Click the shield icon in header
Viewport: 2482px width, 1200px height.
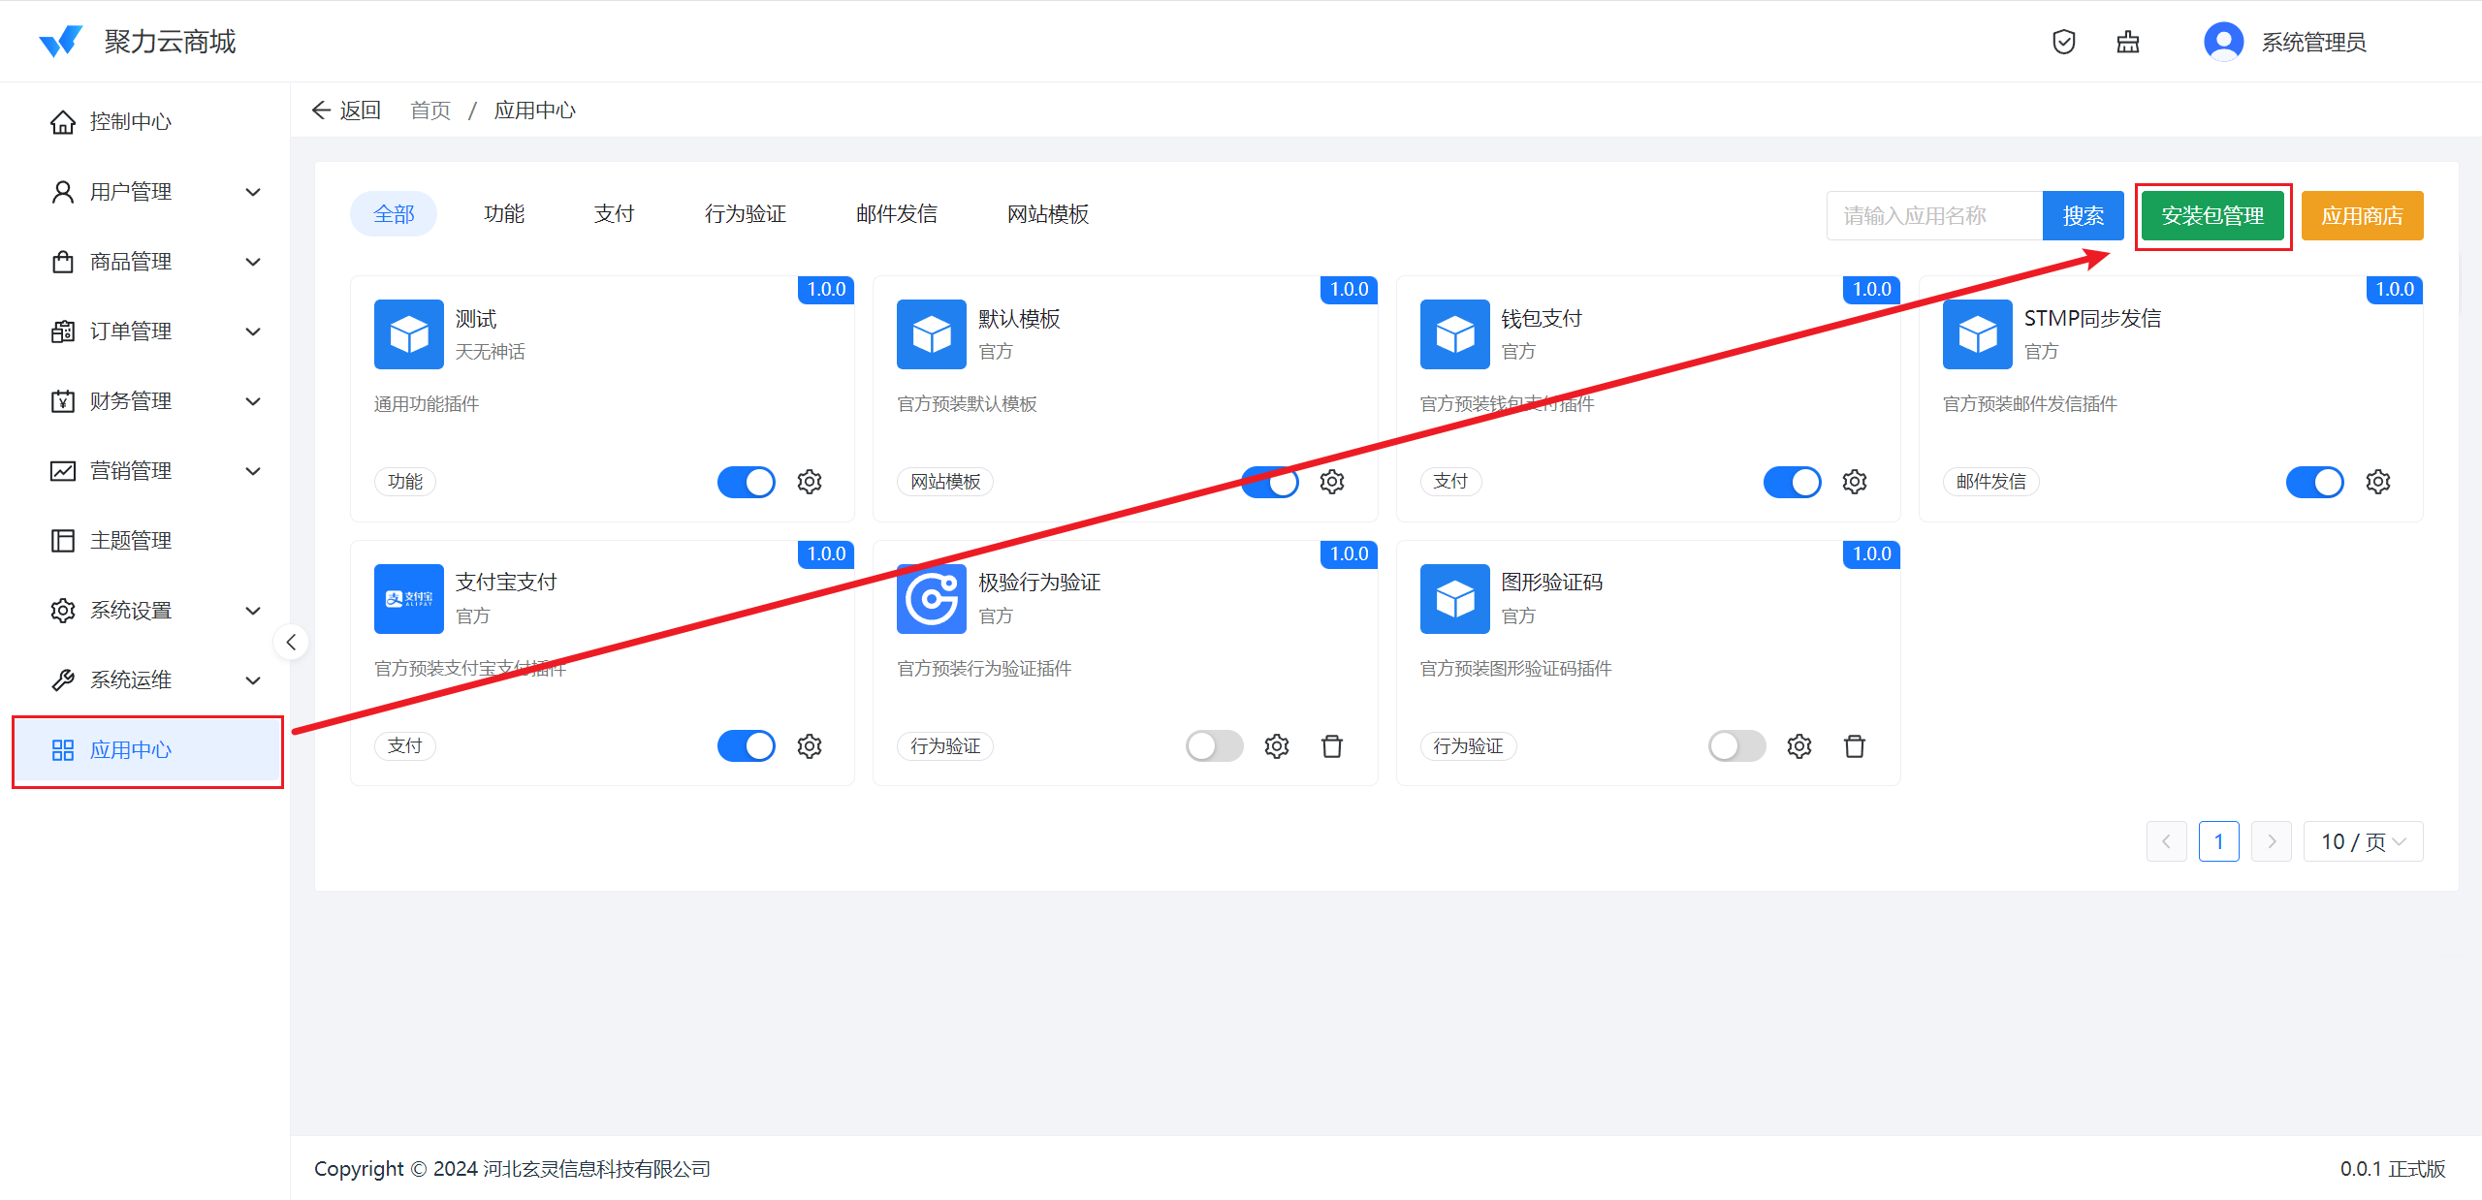click(x=2063, y=42)
